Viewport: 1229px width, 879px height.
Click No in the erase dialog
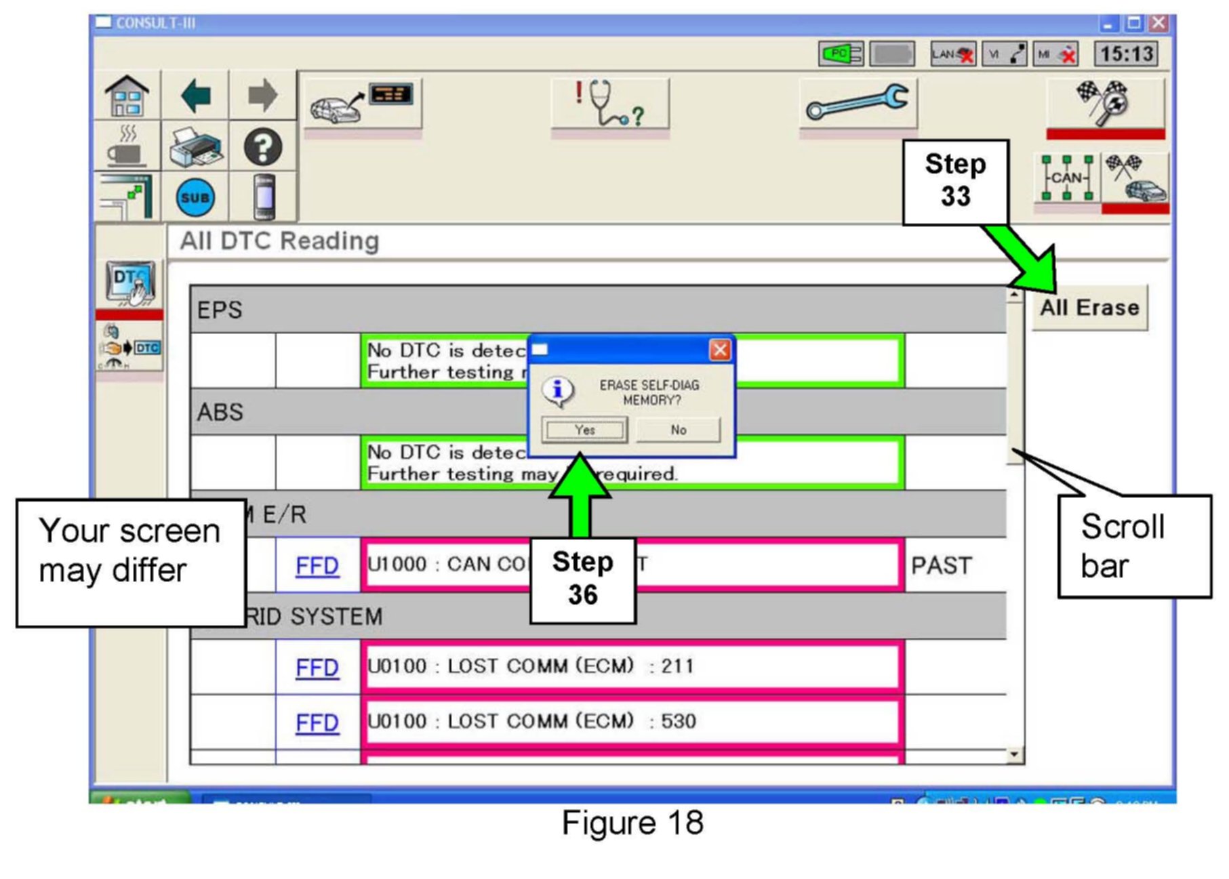click(x=678, y=430)
